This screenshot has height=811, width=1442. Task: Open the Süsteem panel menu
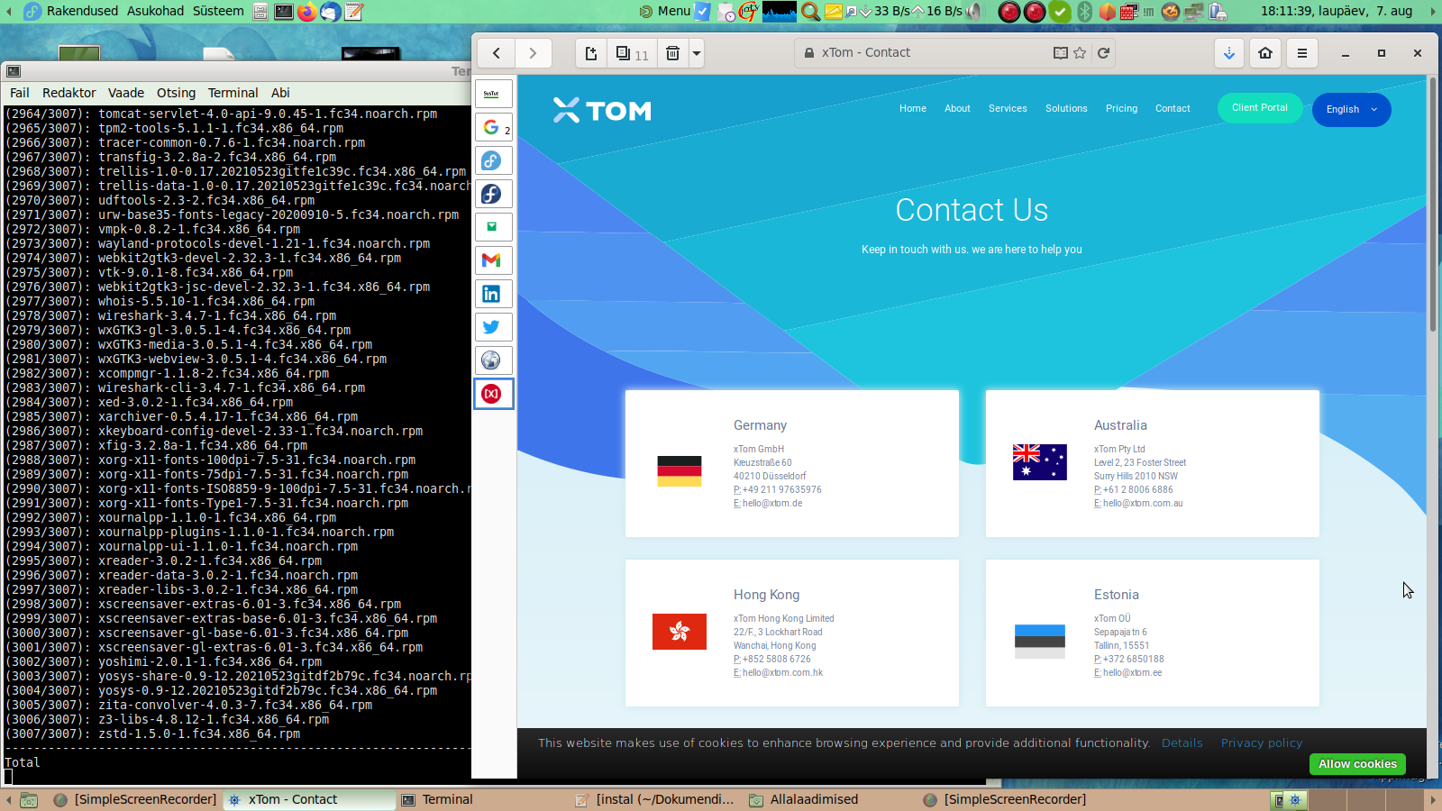(218, 11)
